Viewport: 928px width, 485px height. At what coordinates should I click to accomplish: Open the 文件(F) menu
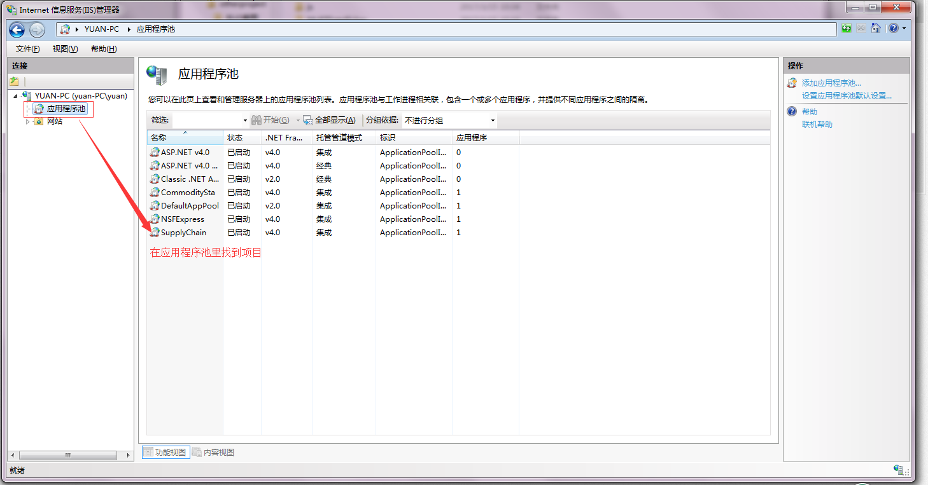pyautogui.click(x=28, y=49)
